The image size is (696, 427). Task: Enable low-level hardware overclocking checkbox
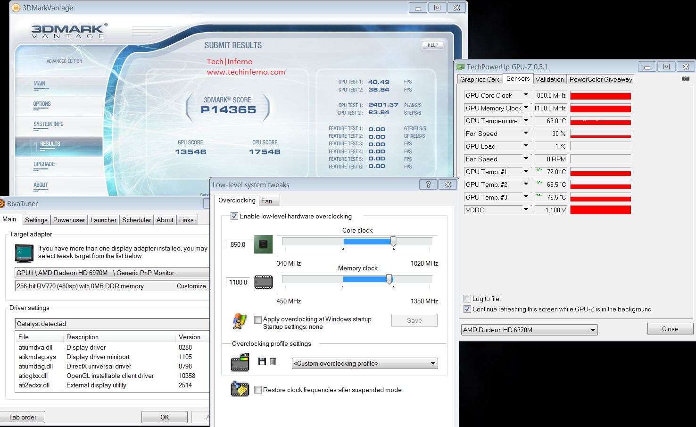click(x=234, y=216)
